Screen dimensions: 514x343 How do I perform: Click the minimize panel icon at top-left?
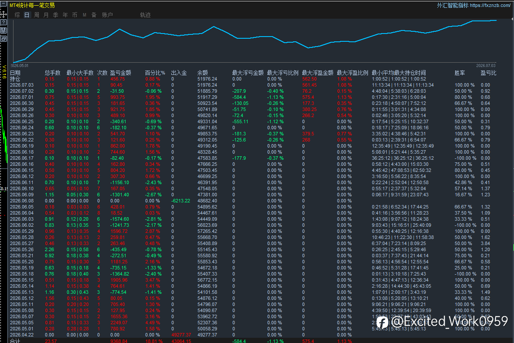click(3, 4)
